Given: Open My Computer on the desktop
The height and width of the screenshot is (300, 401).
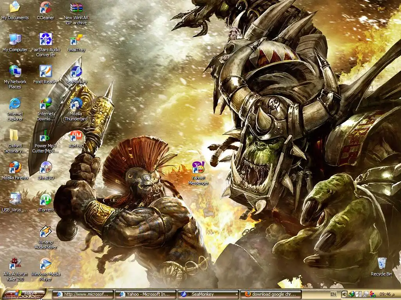Looking at the screenshot, I should (15, 42).
